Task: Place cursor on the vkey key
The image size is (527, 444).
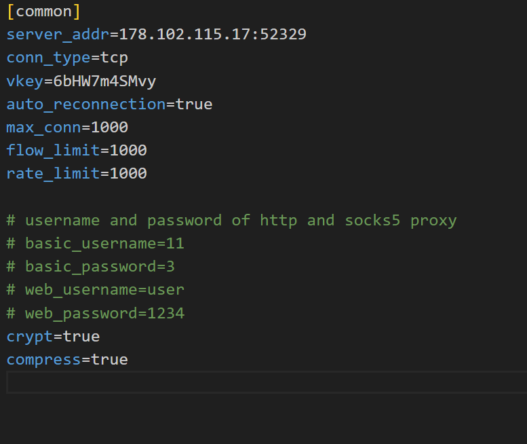Action: coord(24,81)
